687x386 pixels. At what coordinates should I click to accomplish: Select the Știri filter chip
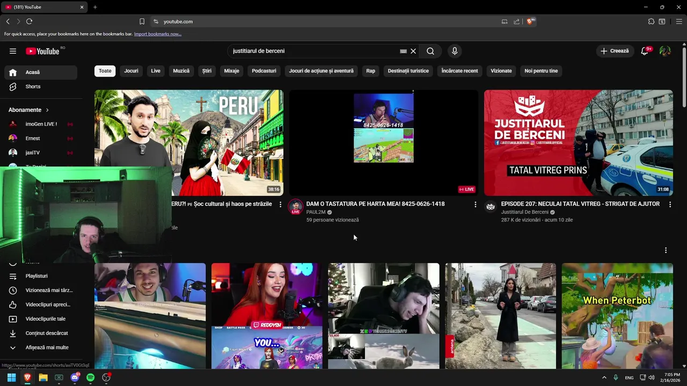coord(207,71)
